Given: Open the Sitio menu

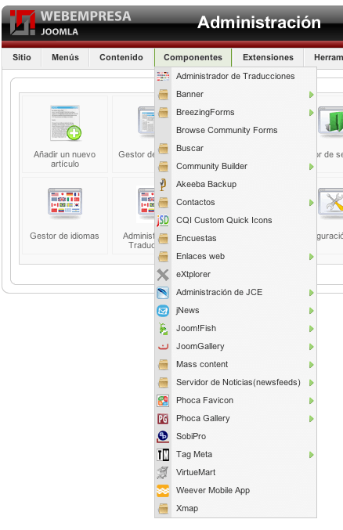Looking at the screenshot, I should tap(22, 57).
